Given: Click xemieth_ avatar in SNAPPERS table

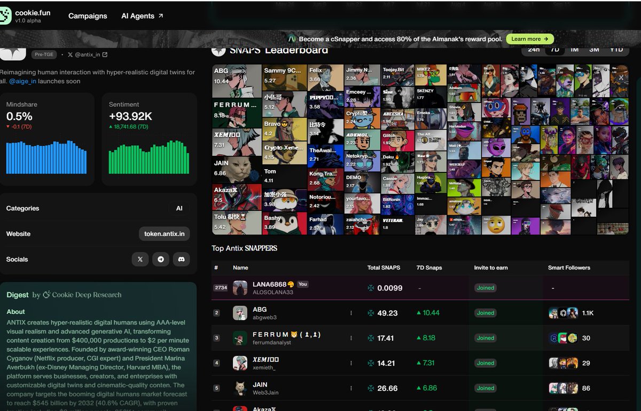Looking at the screenshot, I should (x=240, y=363).
